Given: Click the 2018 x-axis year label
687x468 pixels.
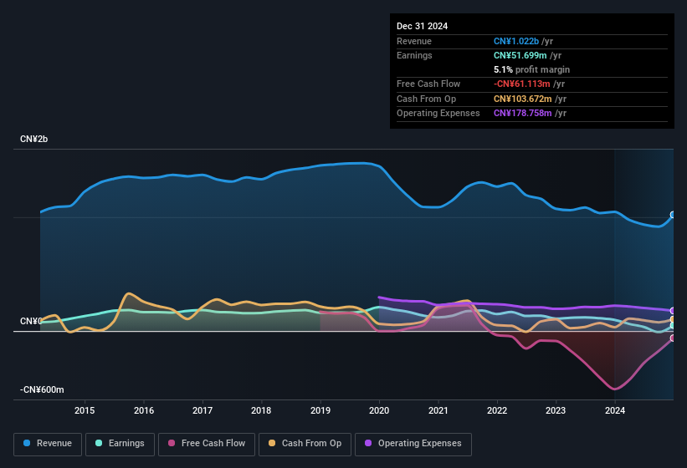Looking at the screenshot, I should 261,410.
